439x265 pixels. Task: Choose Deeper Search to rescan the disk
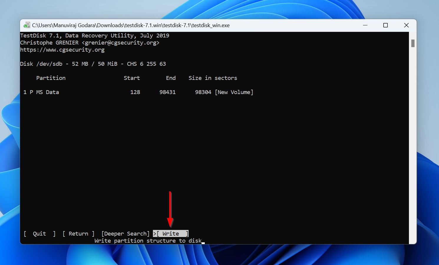point(125,233)
